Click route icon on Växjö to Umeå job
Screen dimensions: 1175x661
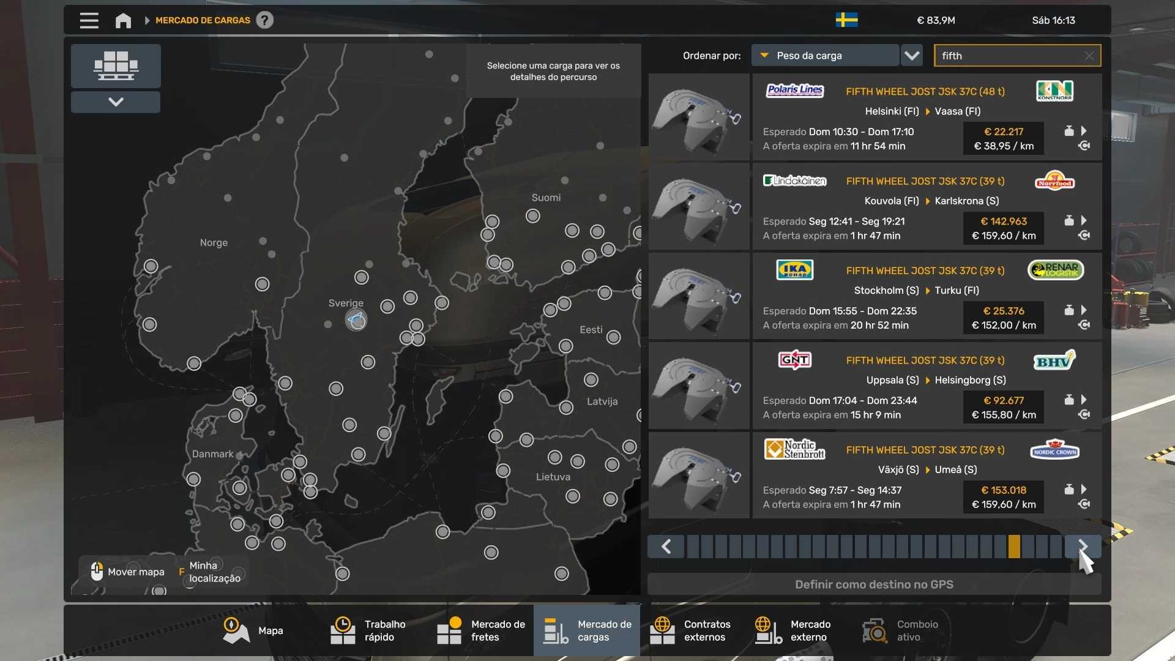[x=1084, y=504]
